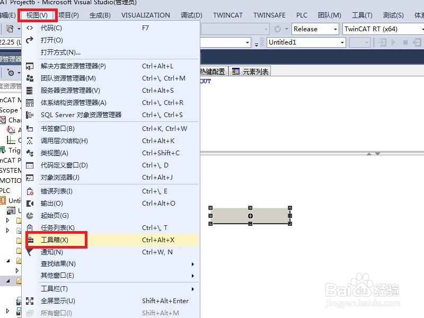The height and width of the screenshot is (318, 424).
Task: Click the object browser icon beside 对象浏览器
Action: pos(30,178)
